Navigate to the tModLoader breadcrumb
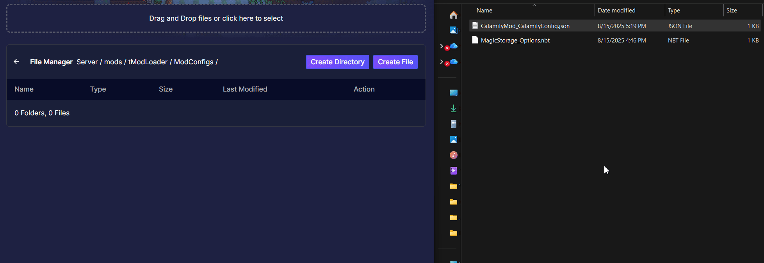 (148, 62)
